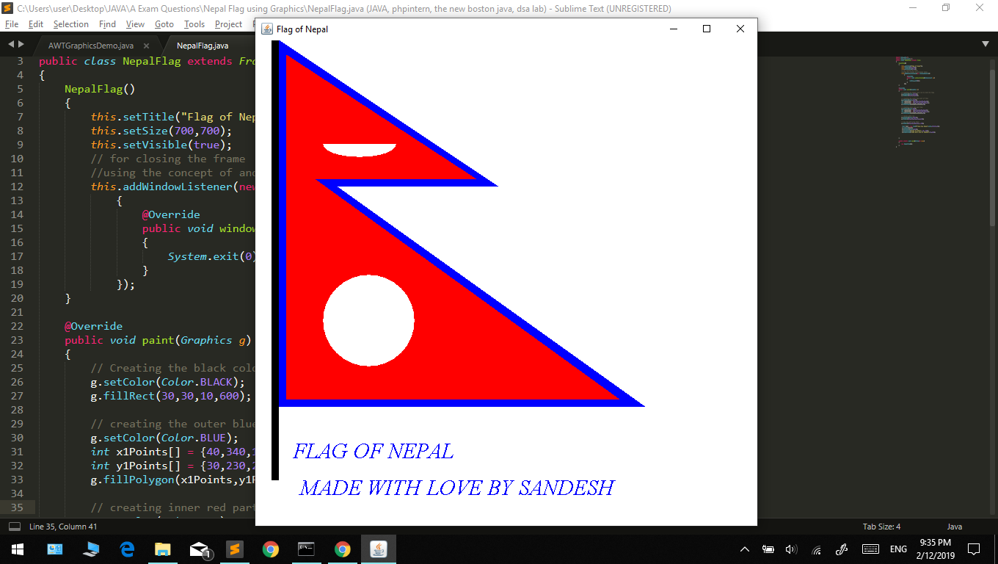Click line number 35 in the gutter
998x564 pixels.
pyautogui.click(x=18, y=507)
